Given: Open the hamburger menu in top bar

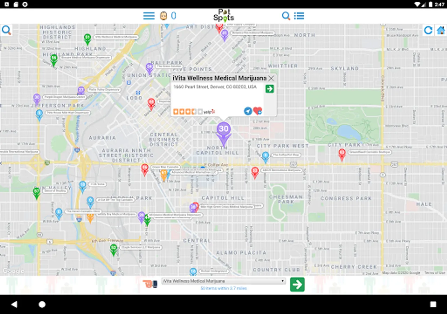Looking at the screenshot, I should [149, 16].
